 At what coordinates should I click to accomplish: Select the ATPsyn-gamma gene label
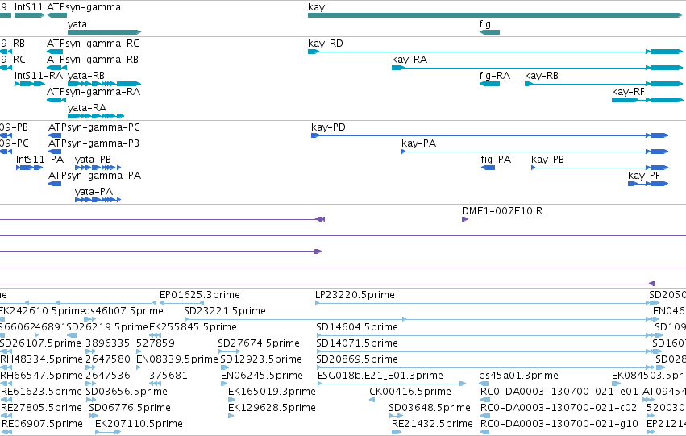coord(84,7)
